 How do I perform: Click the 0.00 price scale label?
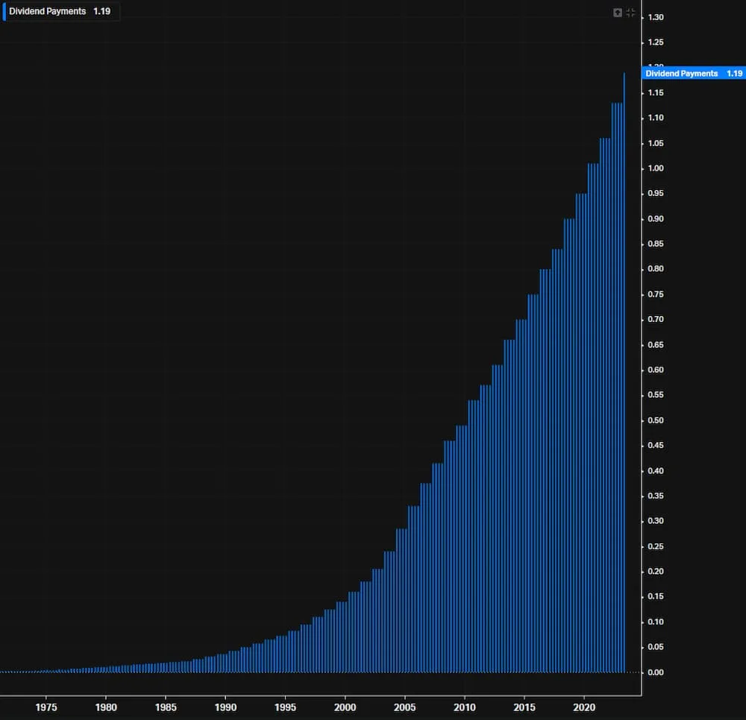coord(656,672)
